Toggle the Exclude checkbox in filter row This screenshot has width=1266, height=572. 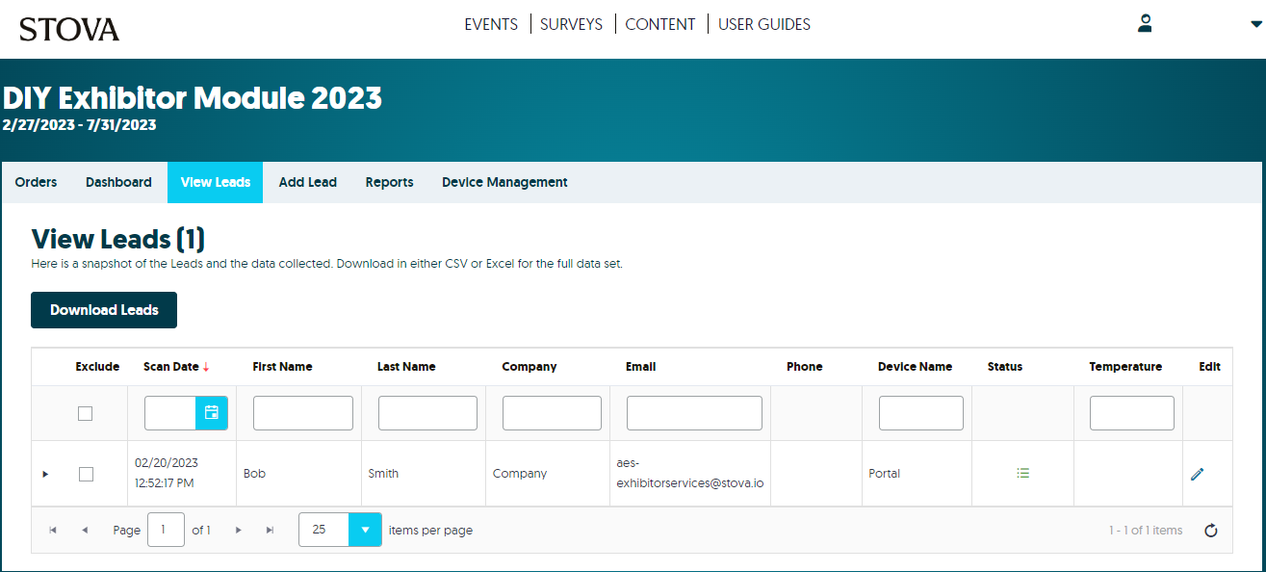pos(86,413)
